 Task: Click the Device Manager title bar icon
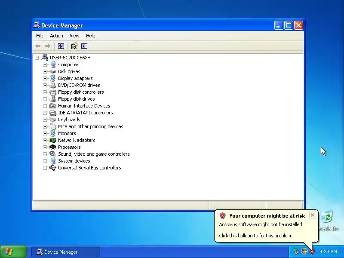[x=37, y=25]
